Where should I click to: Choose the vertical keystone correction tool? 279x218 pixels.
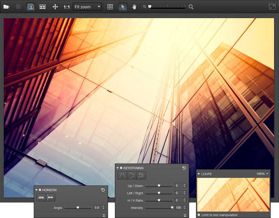pos(122,176)
